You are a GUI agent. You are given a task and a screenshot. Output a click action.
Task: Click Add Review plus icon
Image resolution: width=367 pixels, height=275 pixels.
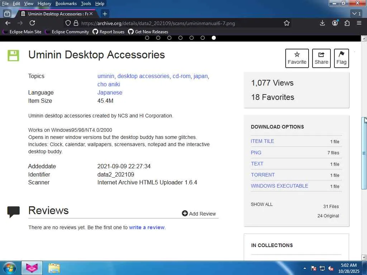click(x=185, y=213)
